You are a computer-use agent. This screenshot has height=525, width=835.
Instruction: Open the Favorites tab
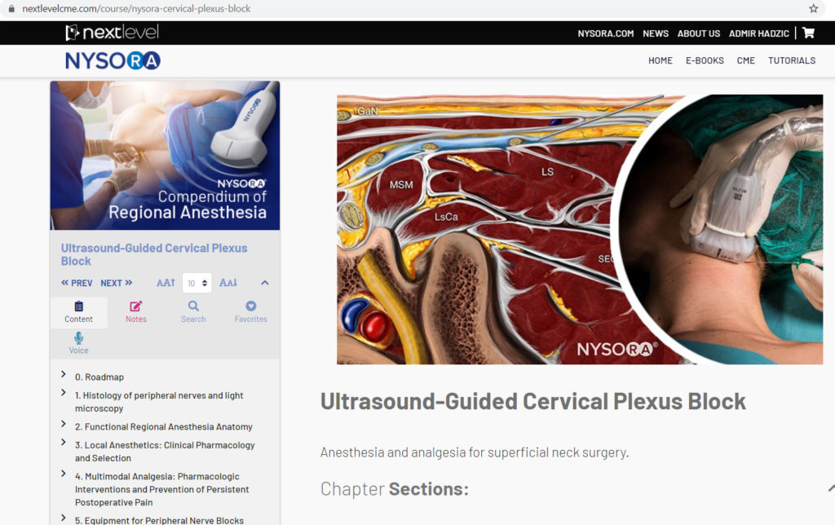251,312
